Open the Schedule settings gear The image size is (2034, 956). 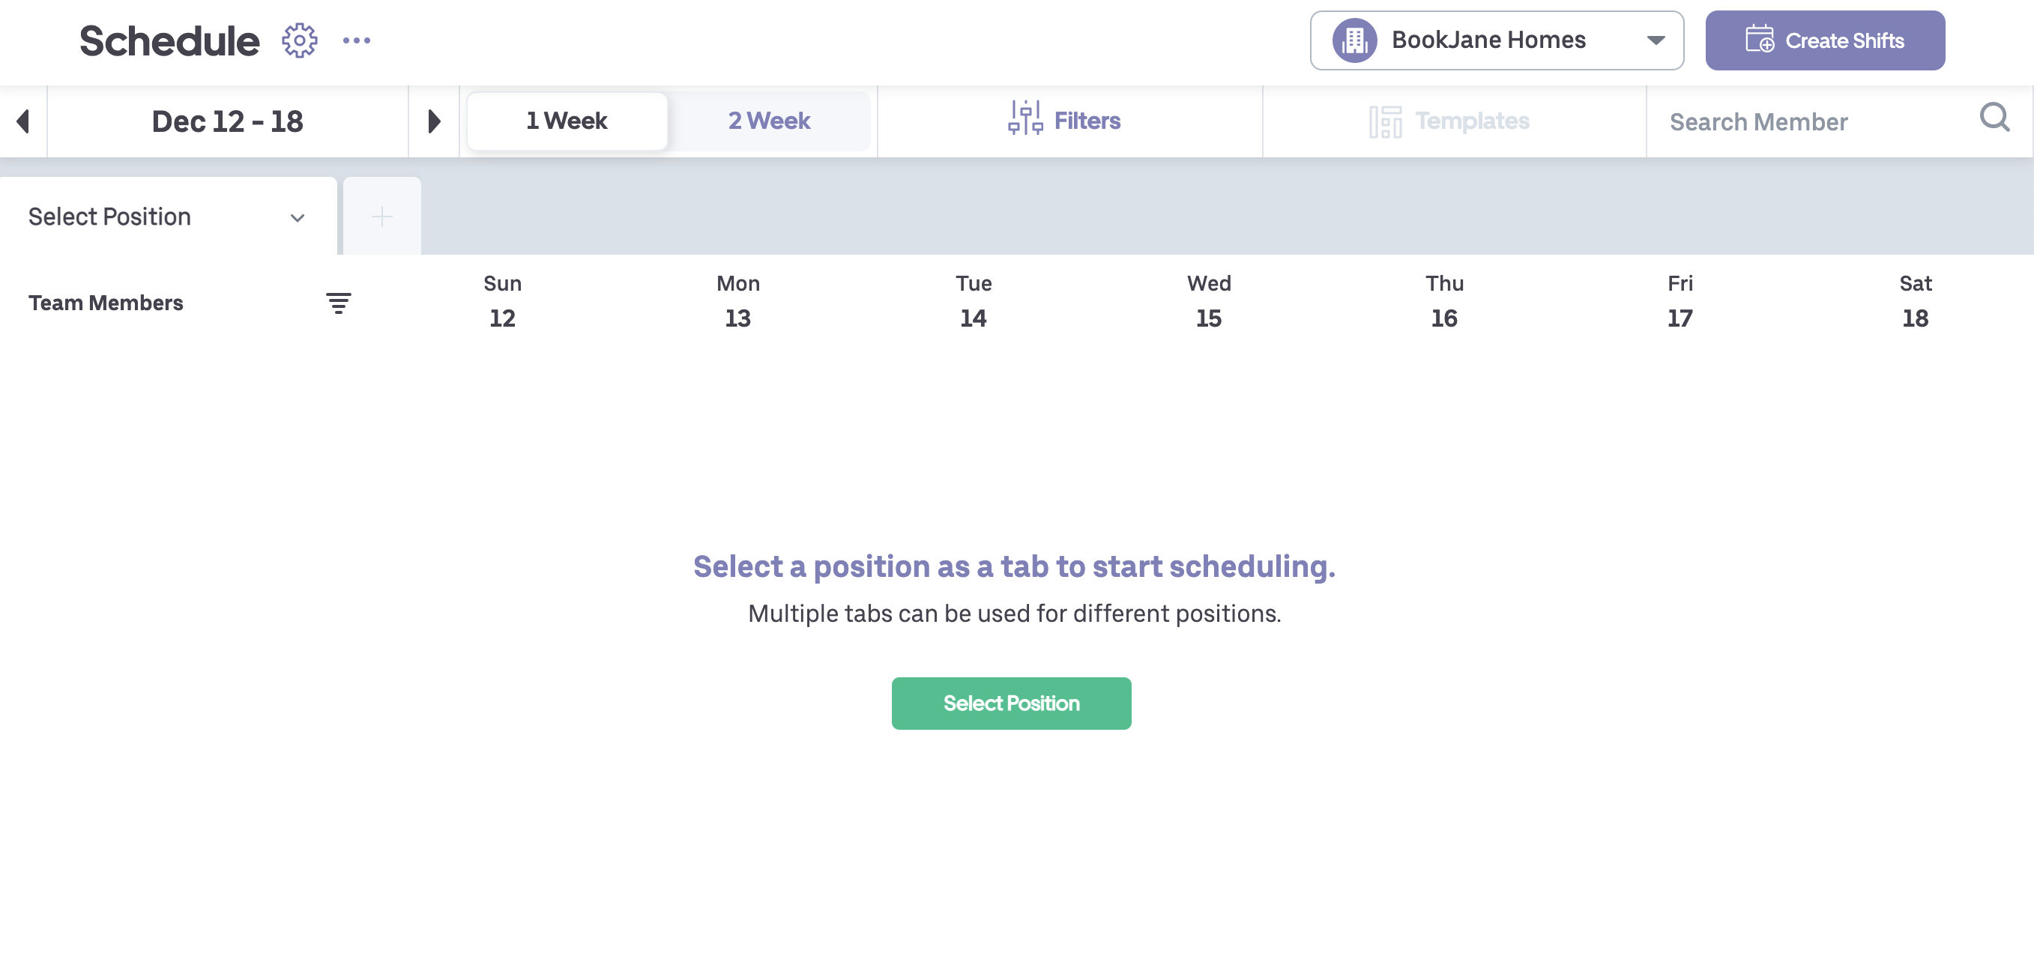[298, 40]
